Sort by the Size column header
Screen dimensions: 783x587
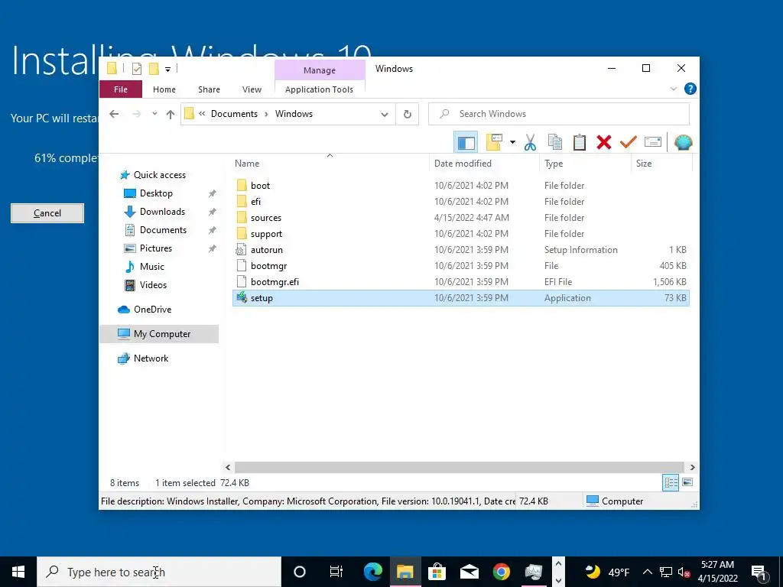coord(661,164)
